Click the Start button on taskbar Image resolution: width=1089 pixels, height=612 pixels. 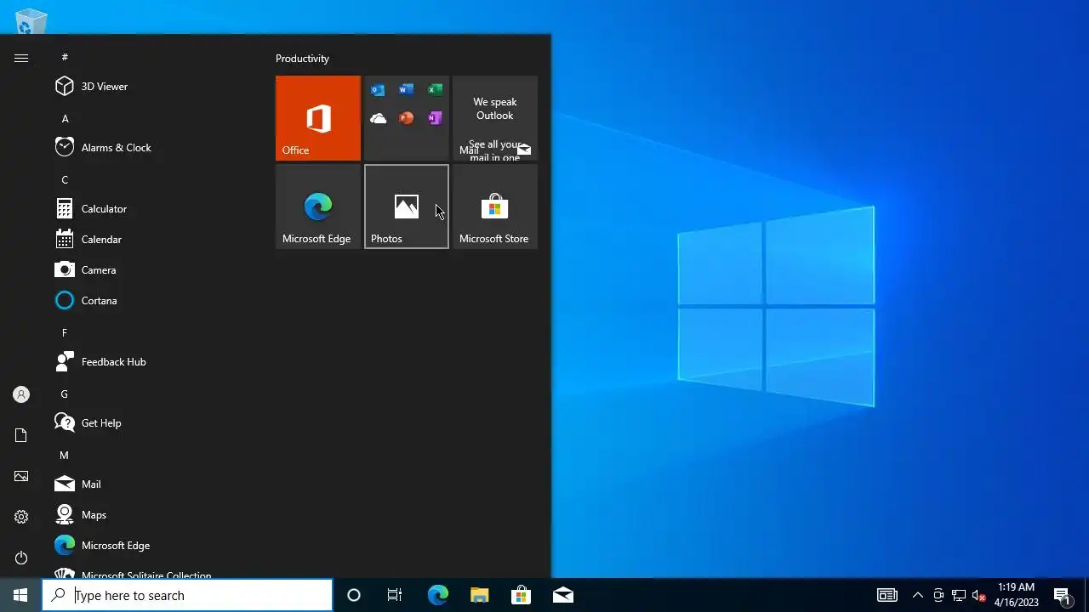20,595
